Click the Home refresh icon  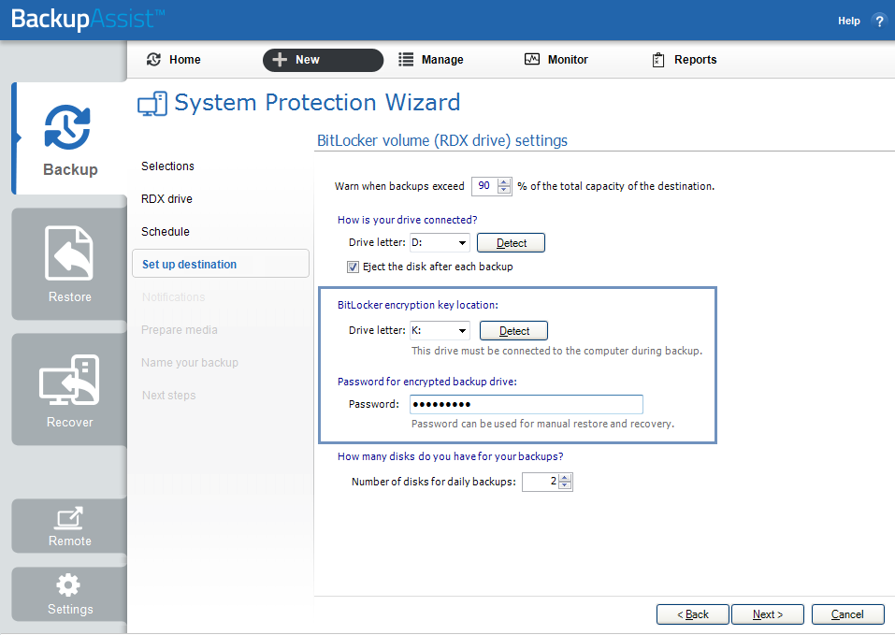(x=153, y=59)
